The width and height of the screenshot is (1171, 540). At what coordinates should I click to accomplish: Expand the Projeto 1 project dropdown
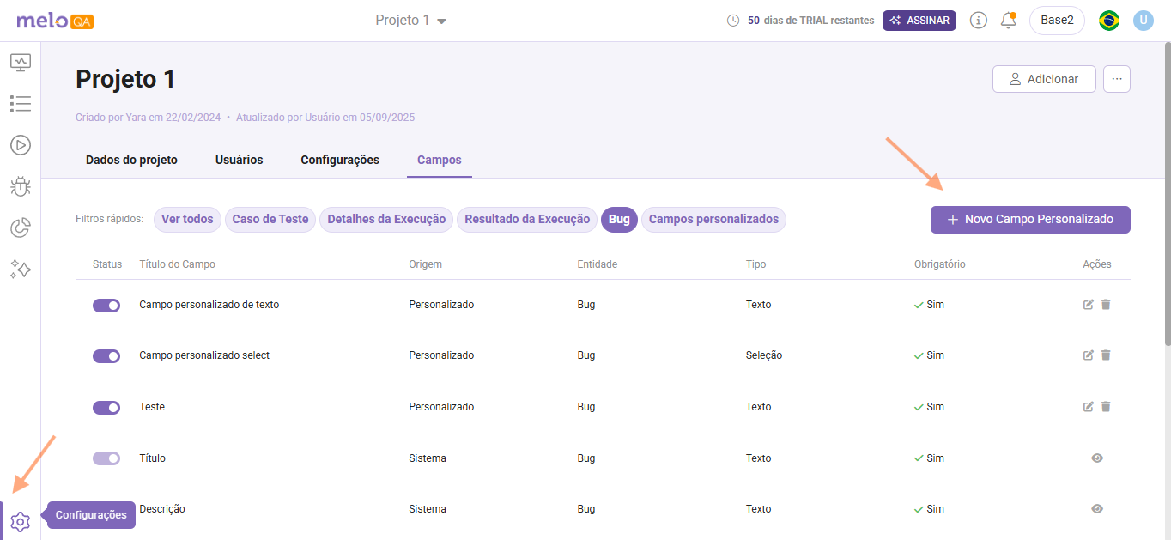click(x=411, y=21)
